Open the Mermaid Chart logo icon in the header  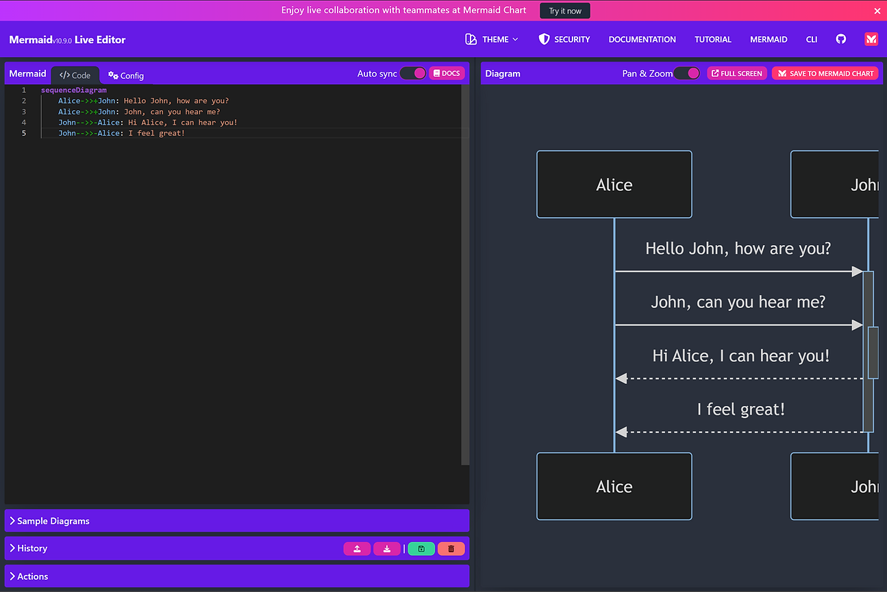coord(871,40)
